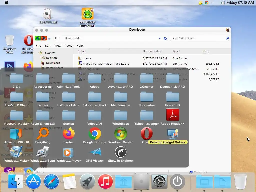Open the Opera icon in launcher
Viewport: 256px width, 192px height.
146,133
